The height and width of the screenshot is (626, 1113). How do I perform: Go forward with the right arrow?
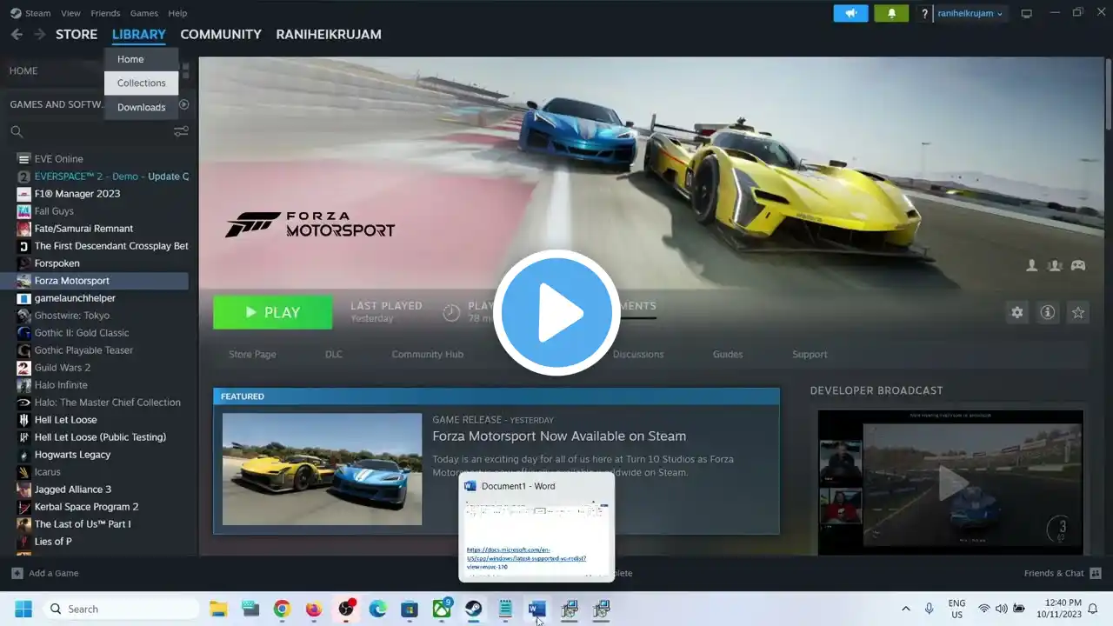pyautogui.click(x=39, y=34)
